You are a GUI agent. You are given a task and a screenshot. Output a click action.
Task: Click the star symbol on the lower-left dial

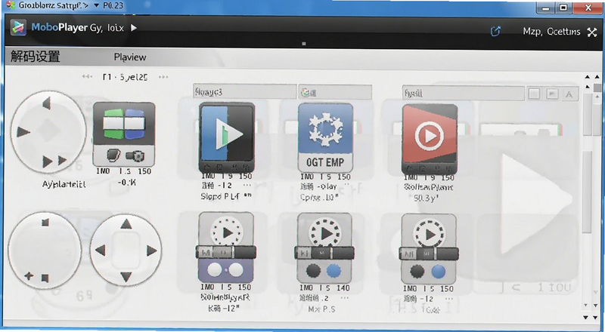click(x=28, y=276)
